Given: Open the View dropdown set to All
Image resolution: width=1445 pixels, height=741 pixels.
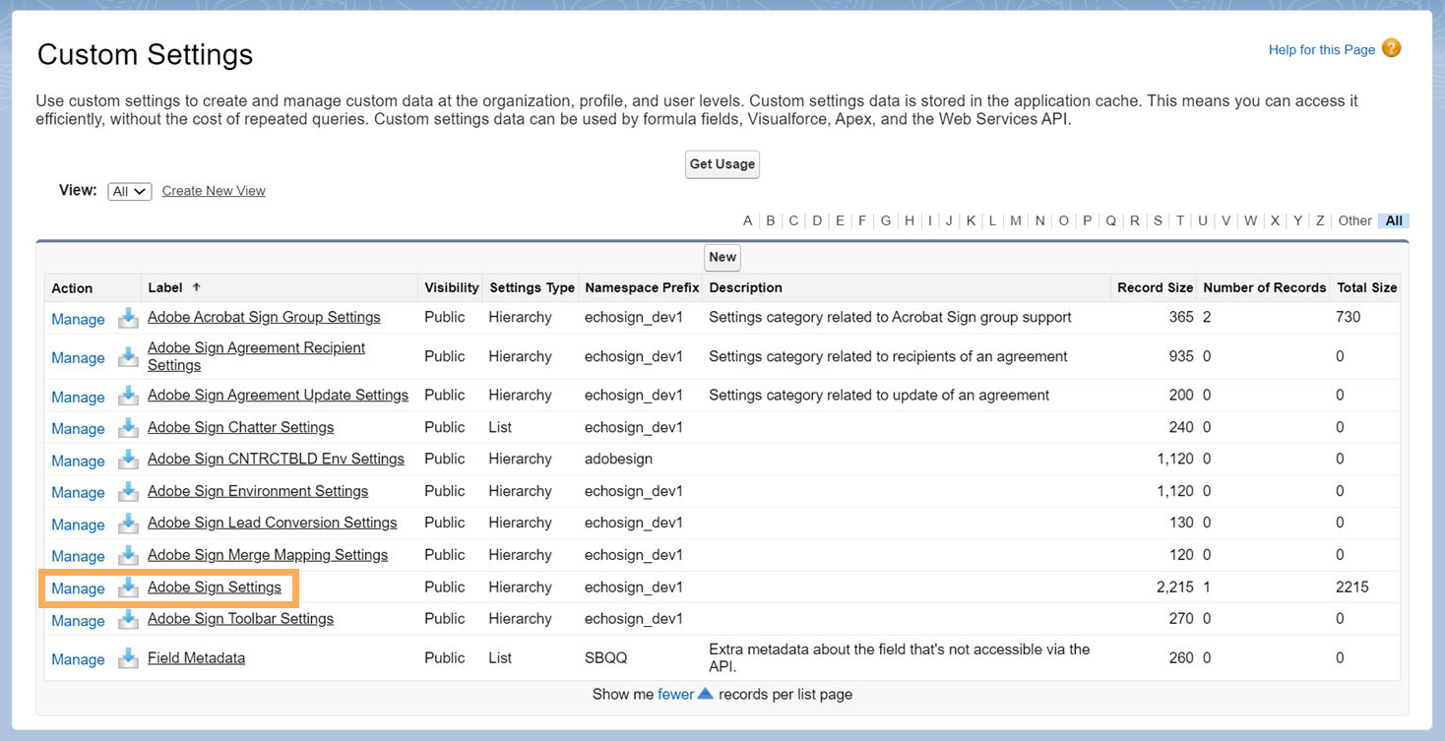Looking at the screenshot, I should tap(130, 191).
